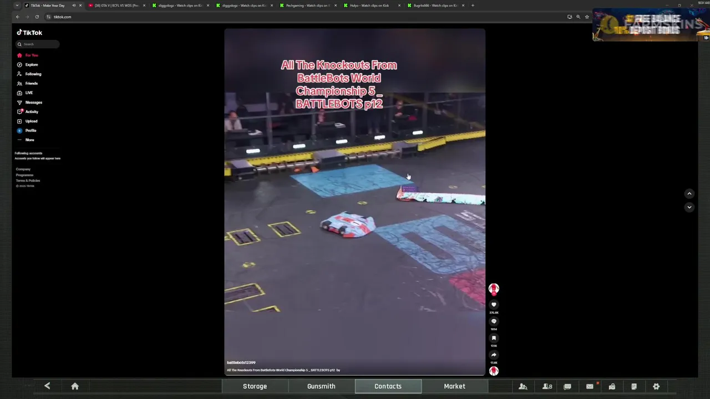Click the browser back button
The width and height of the screenshot is (710, 399).
point(17,17)
